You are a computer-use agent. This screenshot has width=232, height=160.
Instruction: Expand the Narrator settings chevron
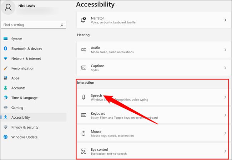[x=225, y=20]
